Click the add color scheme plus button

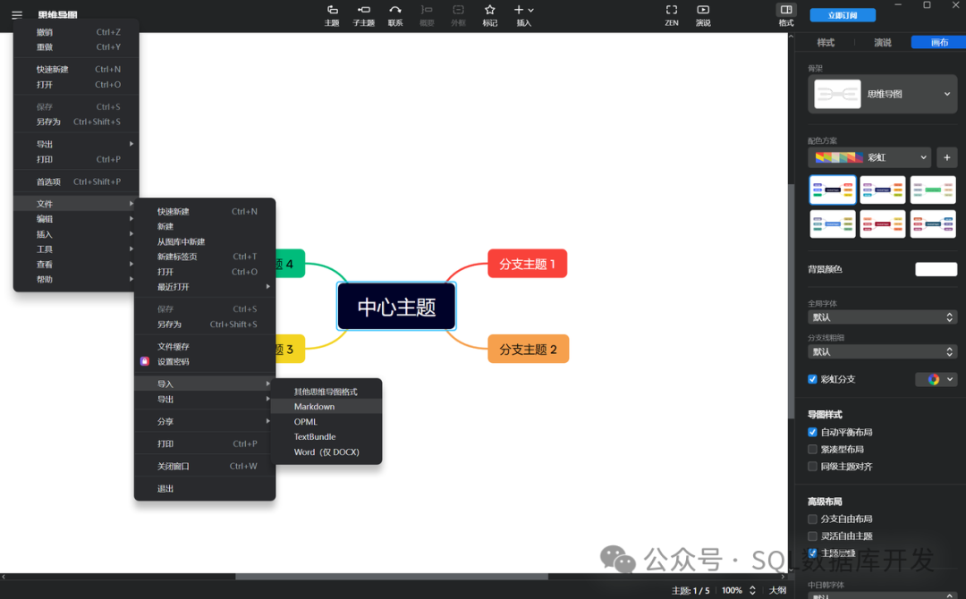click(x=946, y=157)
